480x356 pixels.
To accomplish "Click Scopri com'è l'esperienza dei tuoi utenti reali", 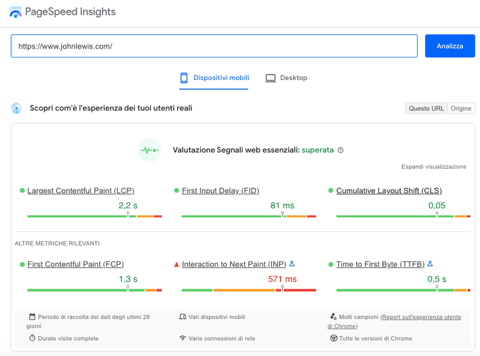I will (x=111, y=108).
